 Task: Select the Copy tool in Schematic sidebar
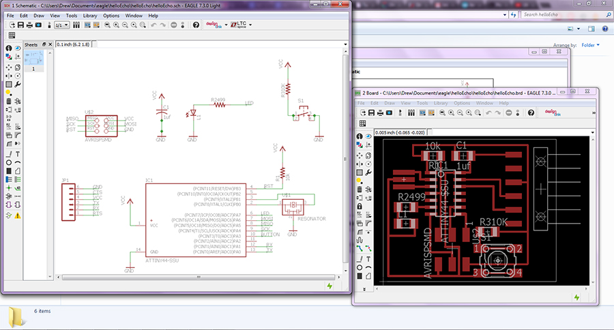click(x=18, y=67)
